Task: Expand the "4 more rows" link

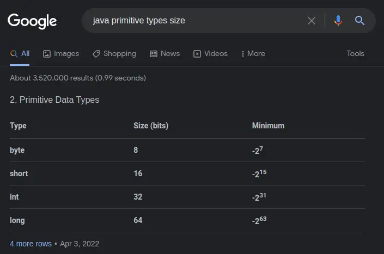Action: [x=31, y=244]
